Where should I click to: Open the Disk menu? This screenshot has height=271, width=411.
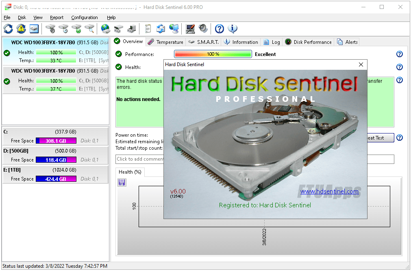22,17
